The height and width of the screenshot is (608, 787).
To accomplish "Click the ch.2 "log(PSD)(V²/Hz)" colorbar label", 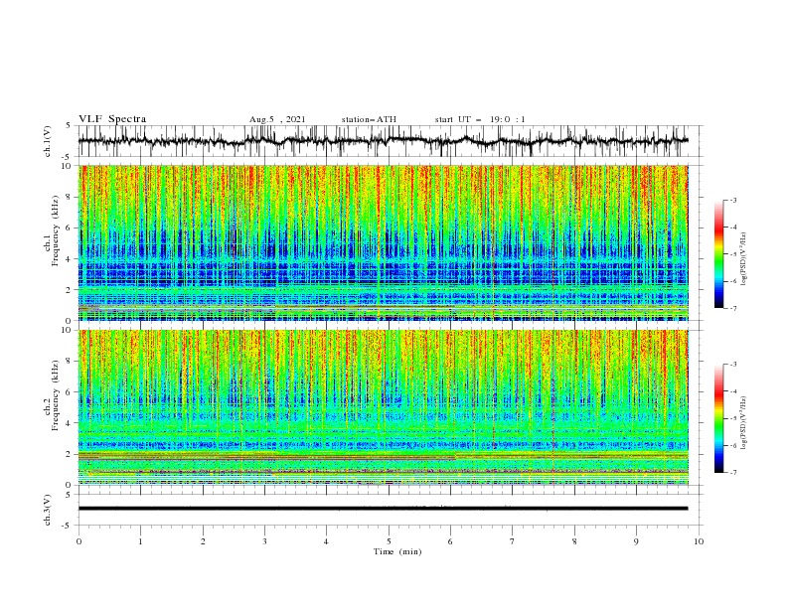I will click(x=744, y=423).
